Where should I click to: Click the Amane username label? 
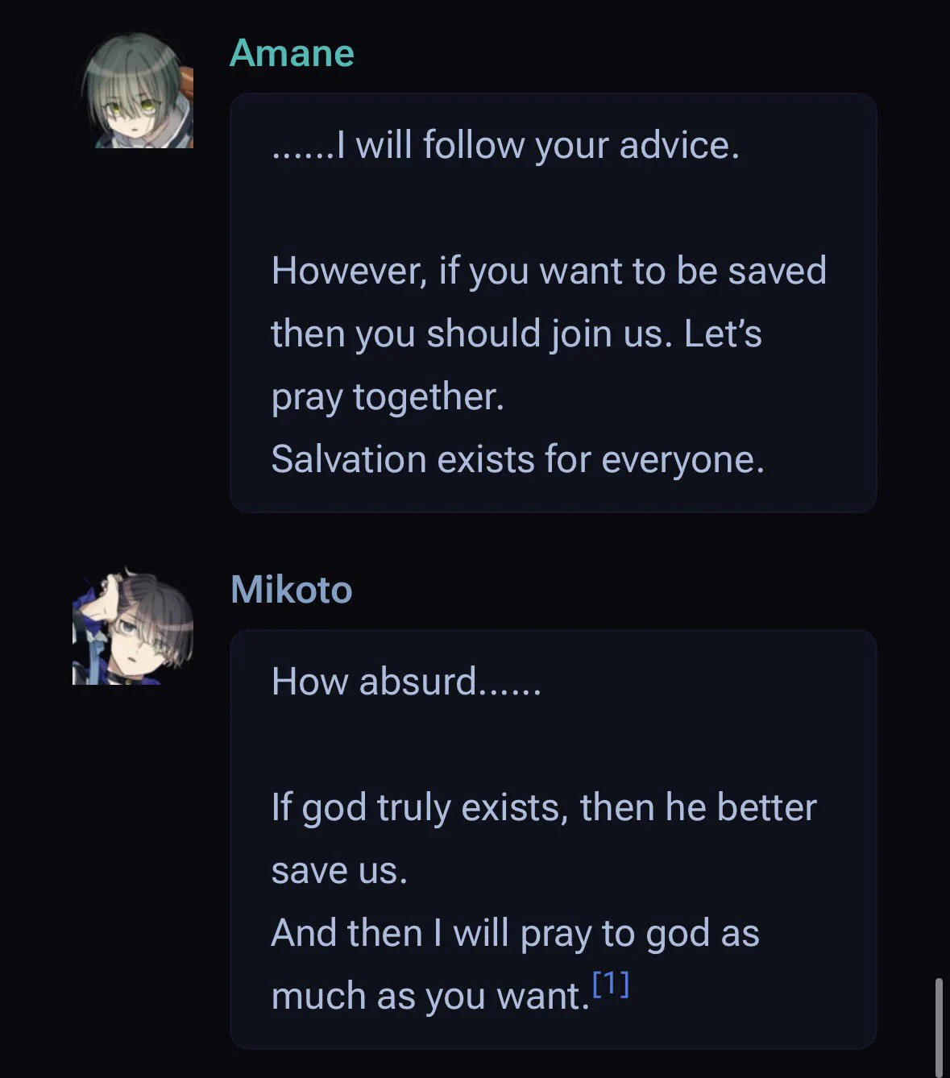click(x=292, y=53)
